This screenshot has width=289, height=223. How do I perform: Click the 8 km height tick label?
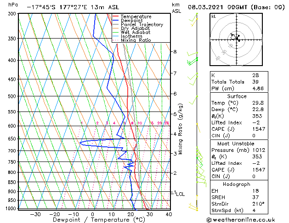click(x=175, y=52)
